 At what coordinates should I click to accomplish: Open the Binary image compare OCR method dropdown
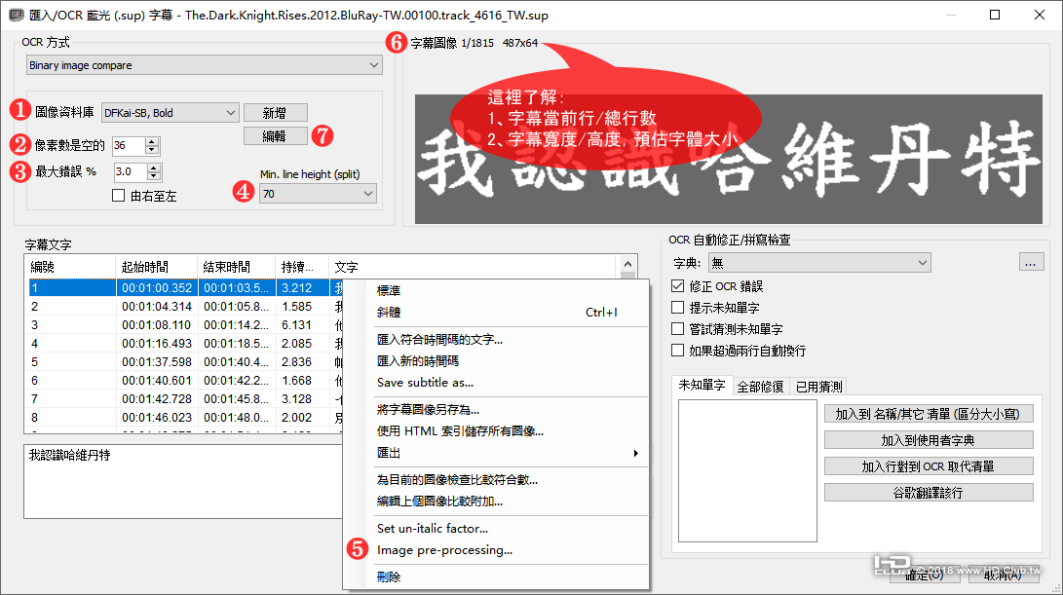(204, 64)
